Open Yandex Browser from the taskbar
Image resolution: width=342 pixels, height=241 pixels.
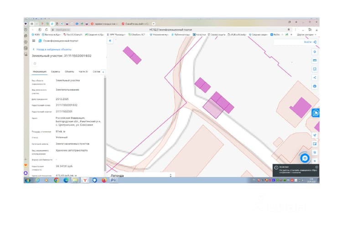pos(85,181)
